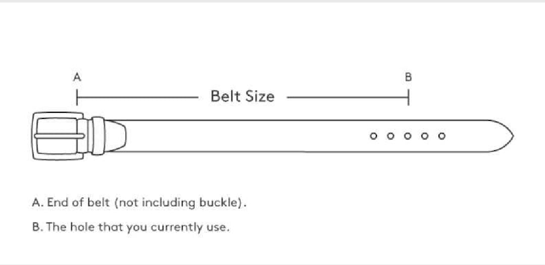This screenshot has width=545, height=265.
Task: Select the middle belt hole
Action: coord(408,136)
